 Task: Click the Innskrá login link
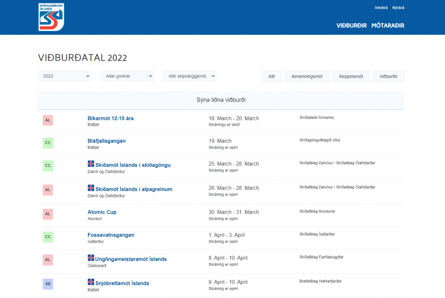381,8
